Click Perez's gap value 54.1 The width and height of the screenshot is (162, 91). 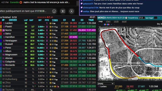click(x=32, y=48)
